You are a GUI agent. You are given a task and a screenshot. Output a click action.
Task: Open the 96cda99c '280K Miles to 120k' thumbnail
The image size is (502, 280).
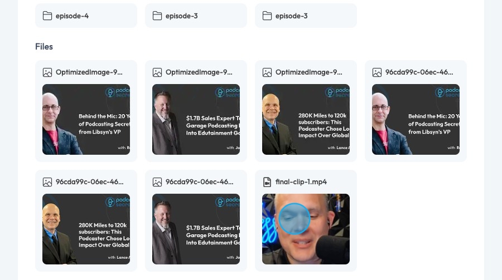click(86, 229)
